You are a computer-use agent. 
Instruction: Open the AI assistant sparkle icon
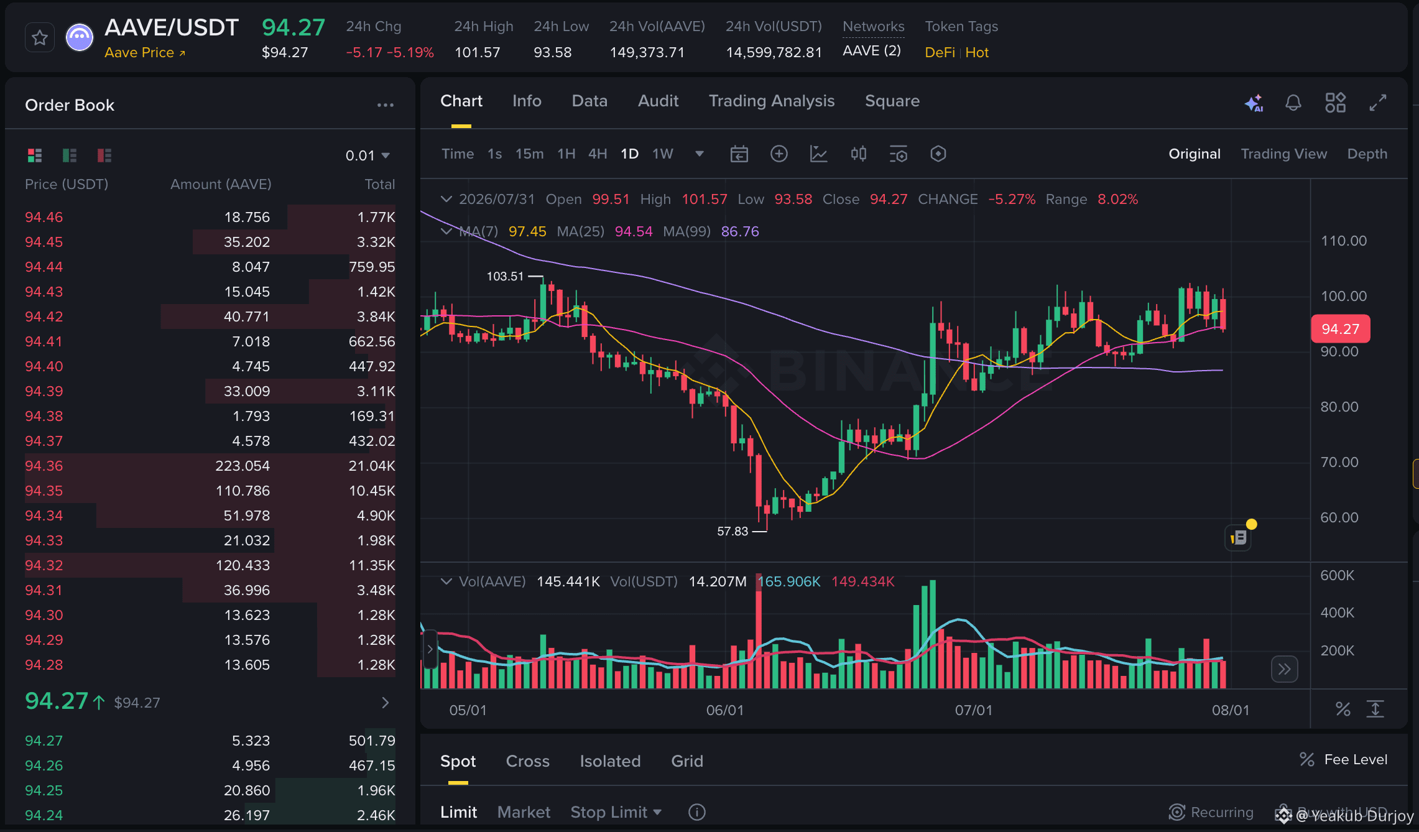(1254, 103)
